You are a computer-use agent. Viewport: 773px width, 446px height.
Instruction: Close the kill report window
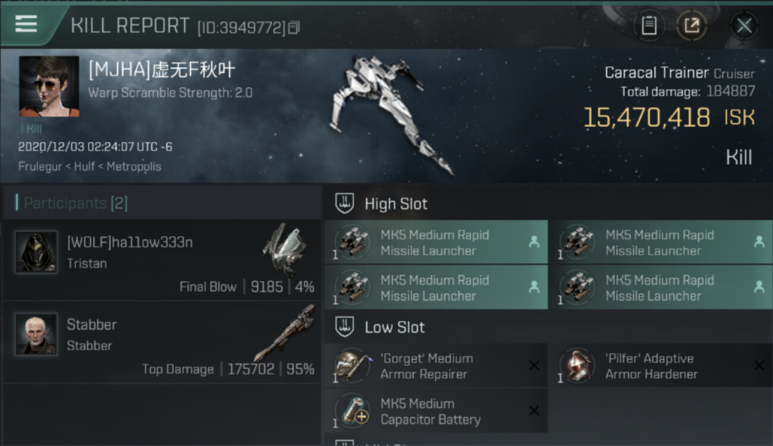point(744,26)
